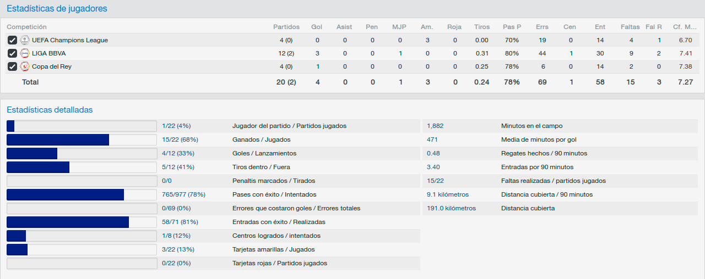Open the Estadísticas detalladas heading

click(50, 110)
